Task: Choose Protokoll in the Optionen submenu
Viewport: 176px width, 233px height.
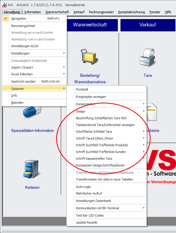Action: 82,89
